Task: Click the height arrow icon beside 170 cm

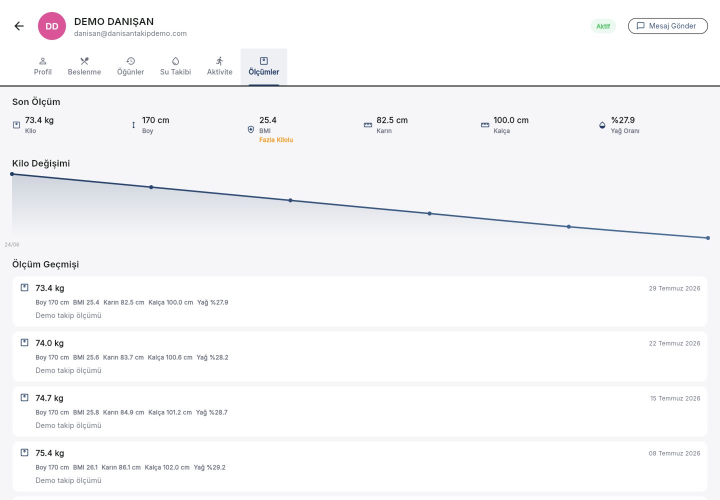Action: [x=133, y=125]
